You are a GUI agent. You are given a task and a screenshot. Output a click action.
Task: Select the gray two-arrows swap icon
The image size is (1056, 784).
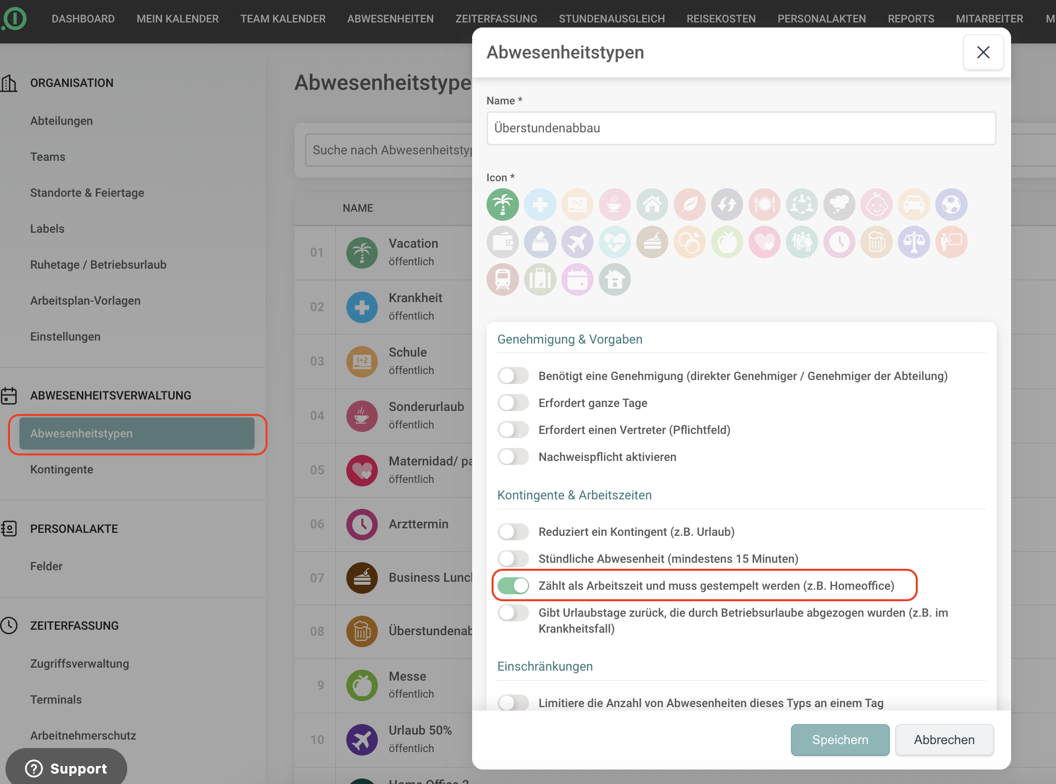pyautogui.click(x=727, y=205)
